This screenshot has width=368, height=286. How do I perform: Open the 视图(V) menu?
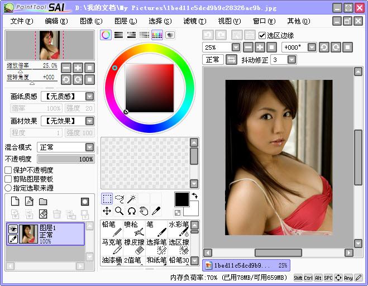[x=230, y=21]
